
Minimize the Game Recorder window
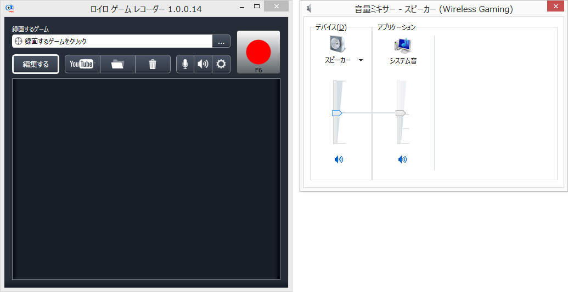242,7
